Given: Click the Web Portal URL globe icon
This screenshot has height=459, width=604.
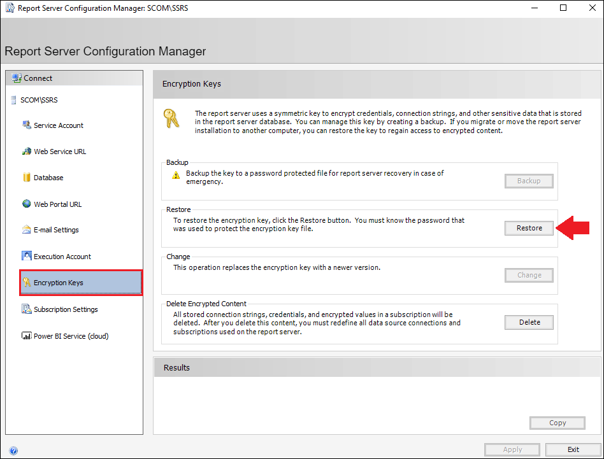Looking at the screenshot, I should (27, 204).
